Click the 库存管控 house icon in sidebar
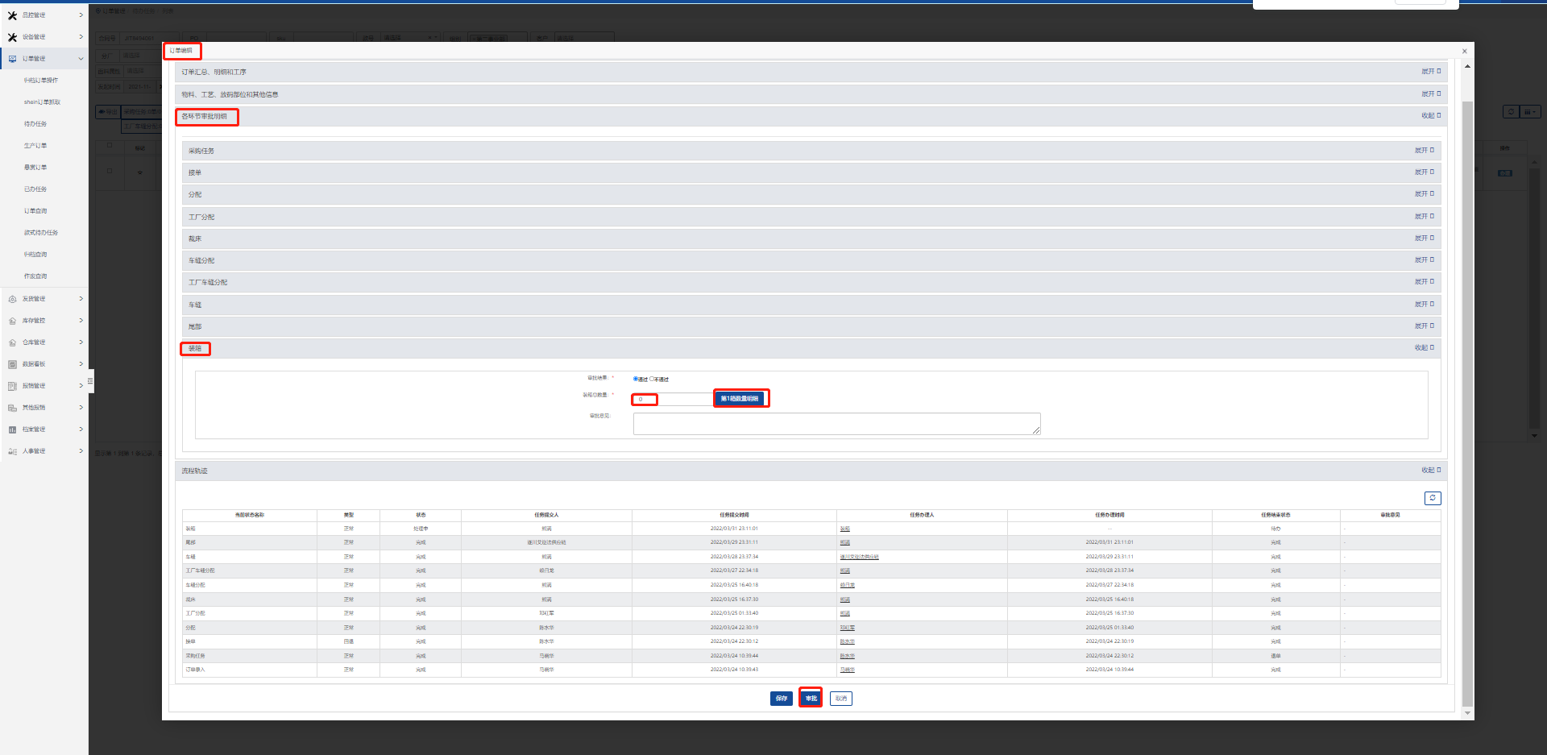The width and height of the screenshot is (1547, 755). tap(12, 321)
